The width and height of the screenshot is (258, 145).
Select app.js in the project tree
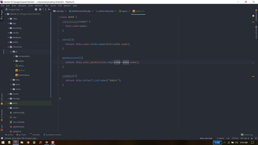(20, 66)
